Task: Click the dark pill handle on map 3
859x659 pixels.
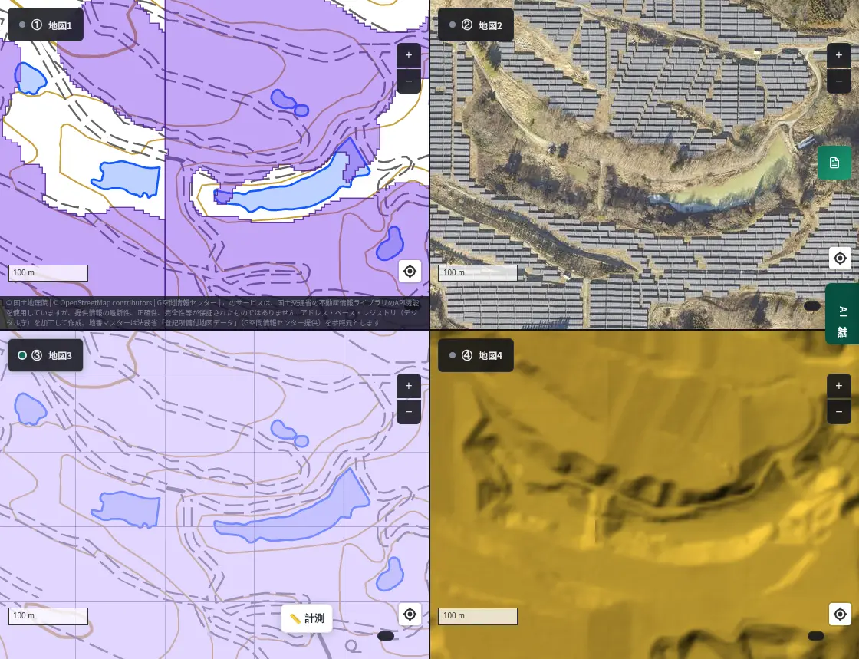Action: click(x=386, y=636)
